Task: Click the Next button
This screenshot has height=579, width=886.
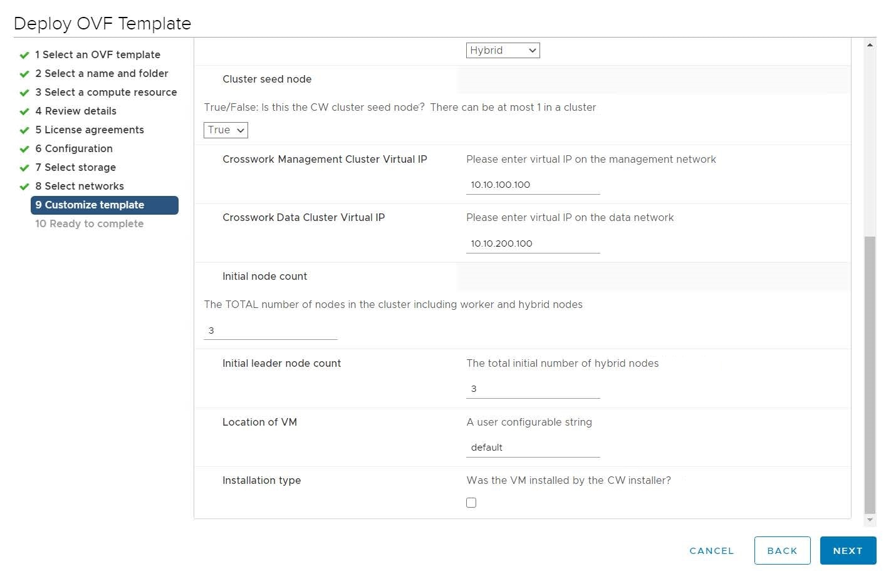Action: [848, 551]
